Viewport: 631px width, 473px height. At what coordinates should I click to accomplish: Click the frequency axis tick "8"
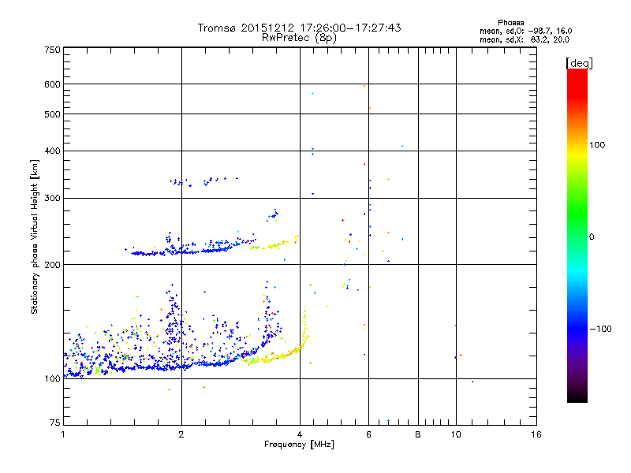click(418, 434)
